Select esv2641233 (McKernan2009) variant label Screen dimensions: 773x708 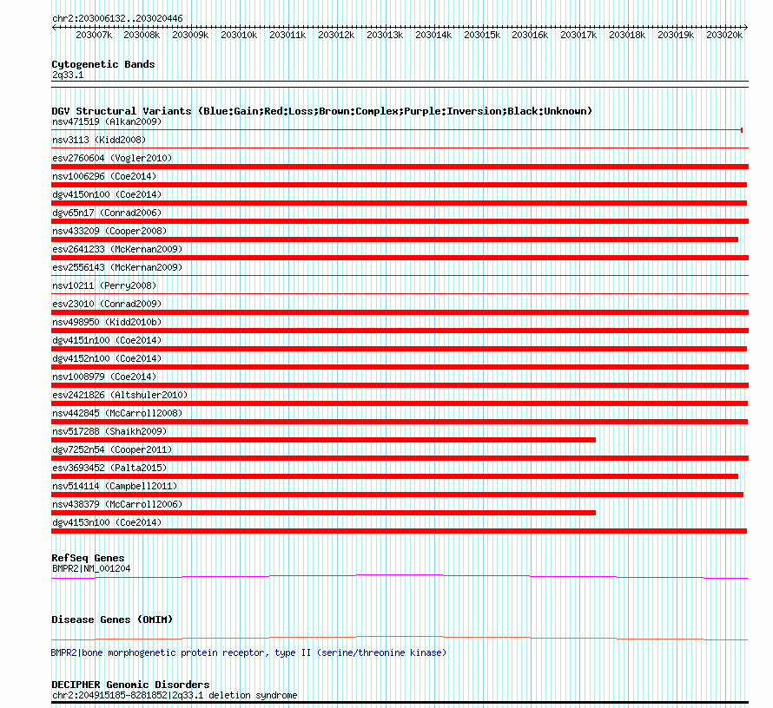coord(117,249)
